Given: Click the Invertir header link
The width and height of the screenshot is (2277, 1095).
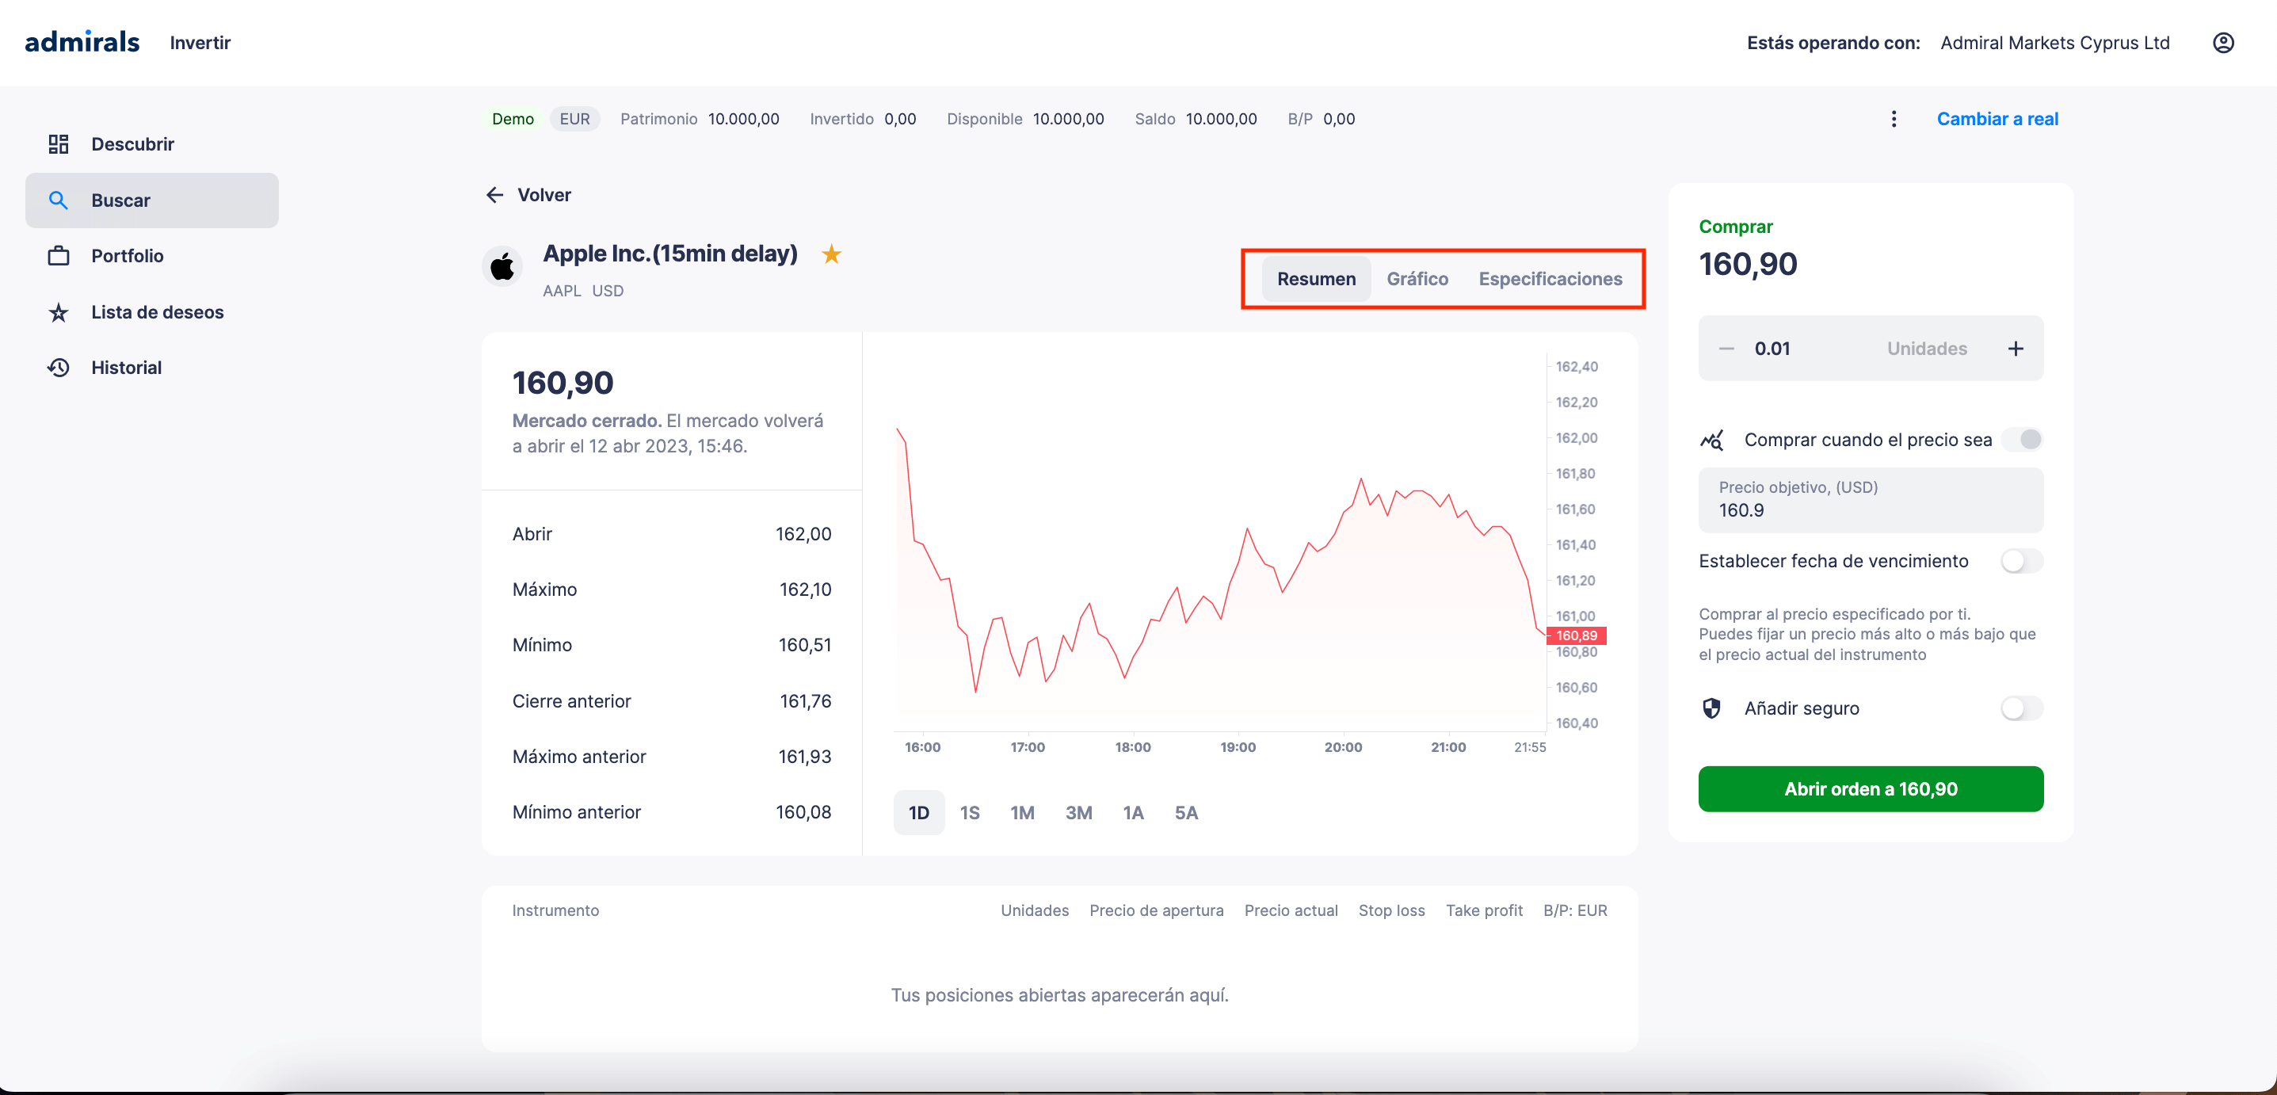Looking at the screenshot, I should click(200, 43).
